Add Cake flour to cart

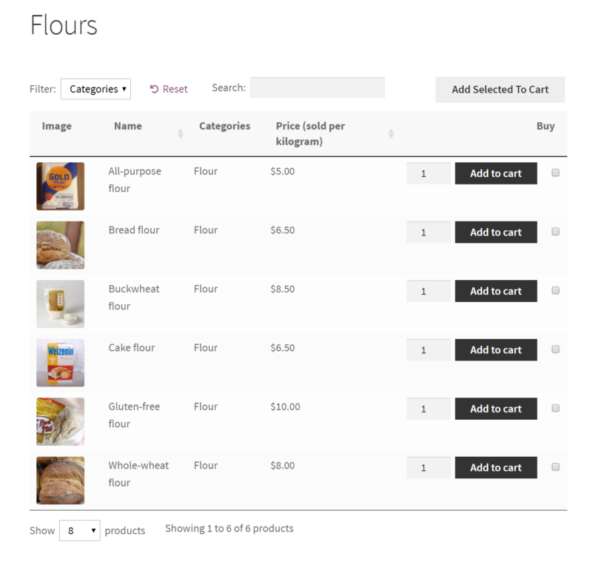[x=495, y=349]
